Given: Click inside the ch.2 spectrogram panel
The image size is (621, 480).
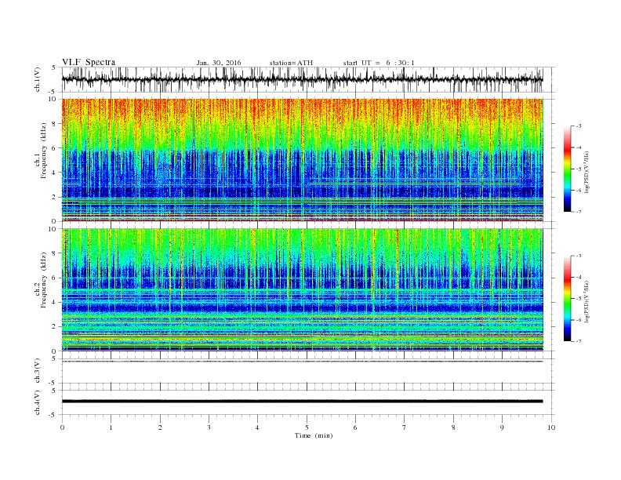Looking at the screenshot, I should tap(302, 289).
